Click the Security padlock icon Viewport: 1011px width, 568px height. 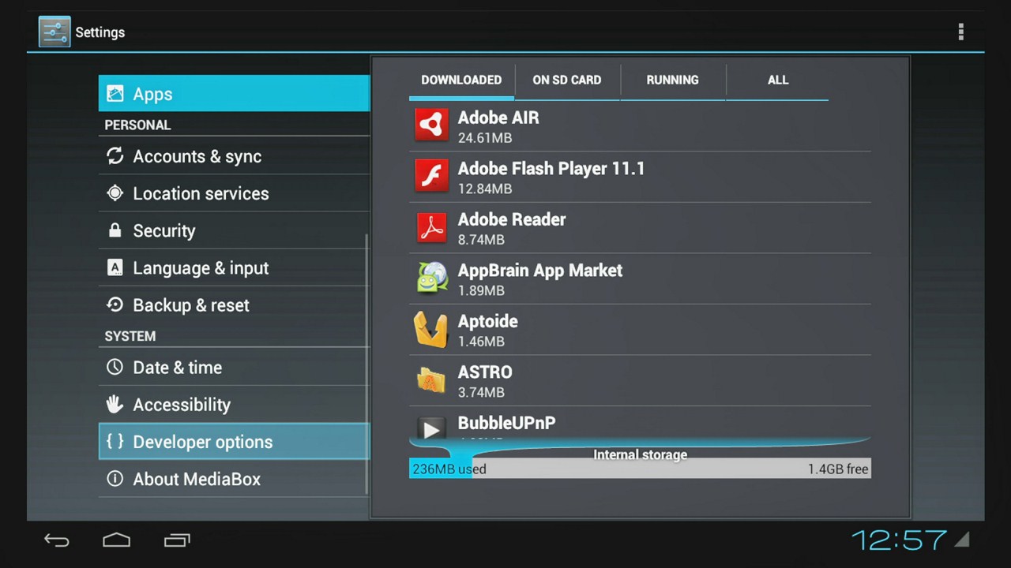(115, 230)
